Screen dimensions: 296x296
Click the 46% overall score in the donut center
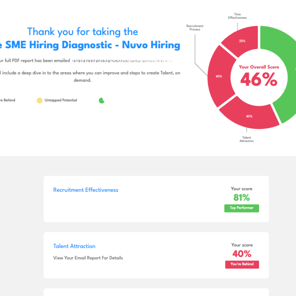pos(259,79)
